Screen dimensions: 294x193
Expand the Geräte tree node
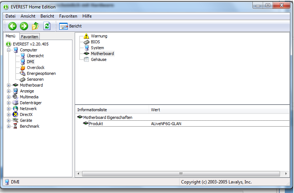pyautogui.click(x=8, y=120)
